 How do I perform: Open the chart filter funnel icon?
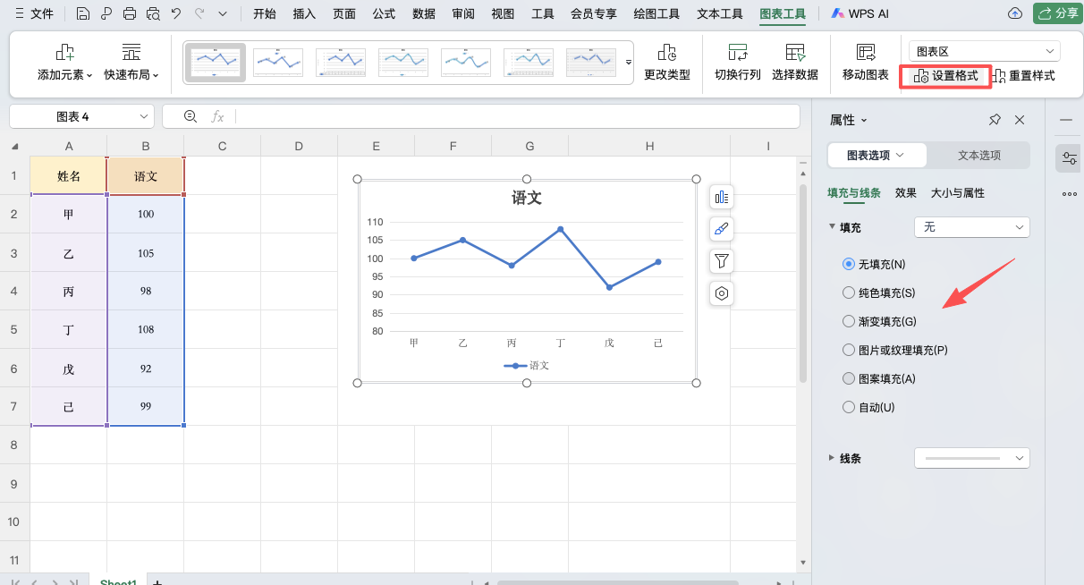(721, 260)
